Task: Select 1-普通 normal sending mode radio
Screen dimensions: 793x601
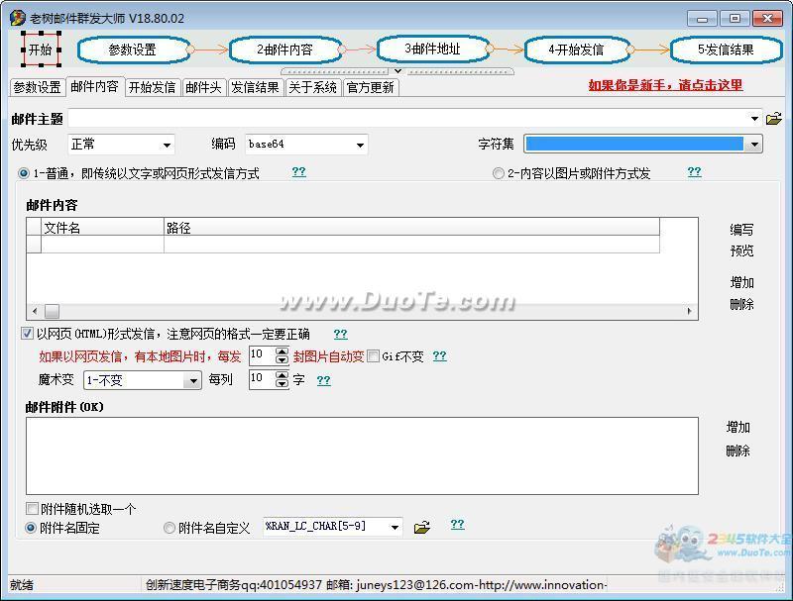Action: 24,173
